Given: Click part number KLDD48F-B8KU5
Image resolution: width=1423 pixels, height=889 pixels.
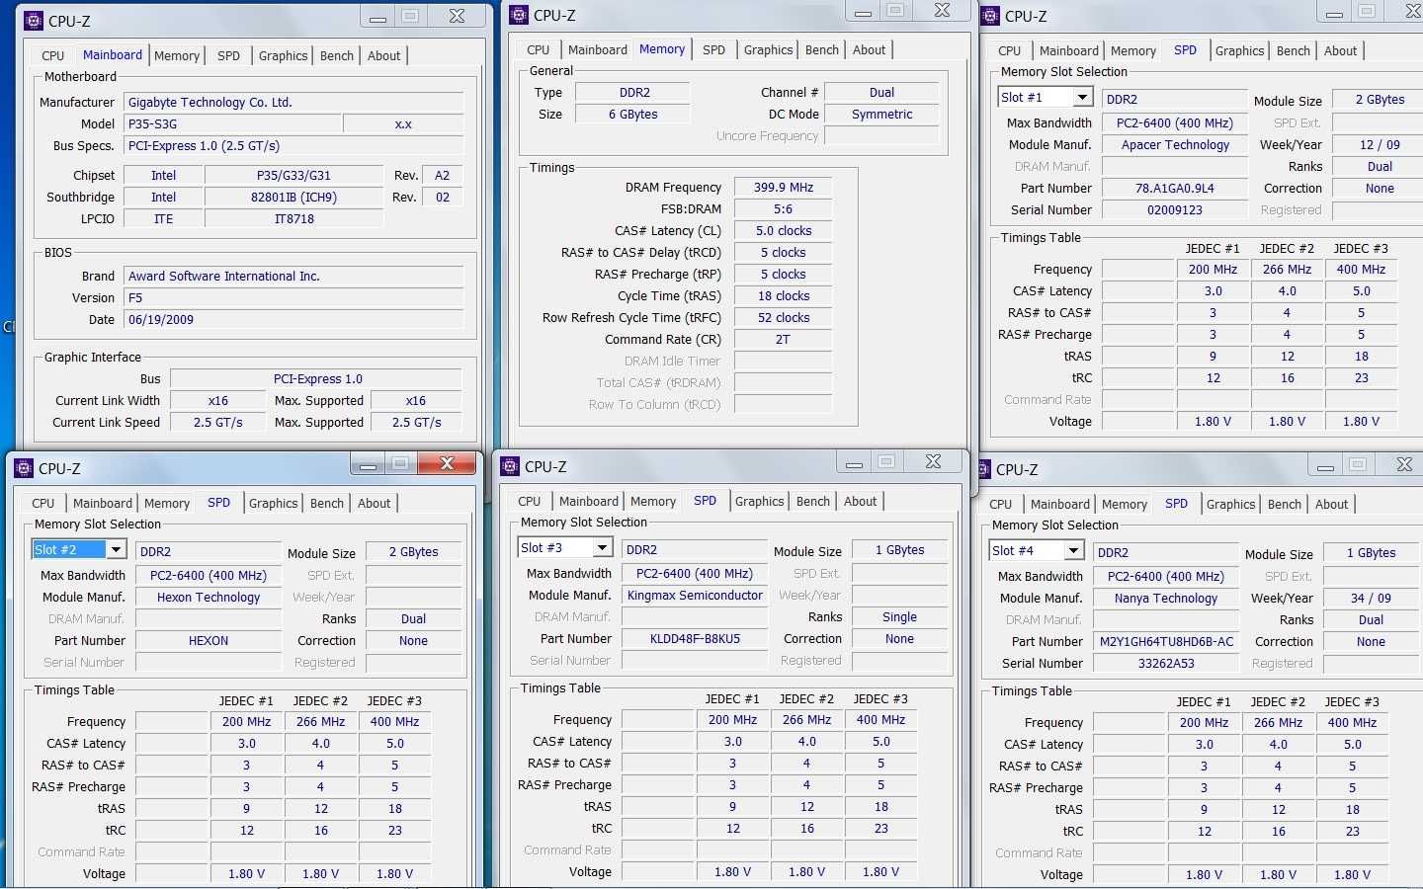Looking at the screenshot, I should [x=695, y=638].
